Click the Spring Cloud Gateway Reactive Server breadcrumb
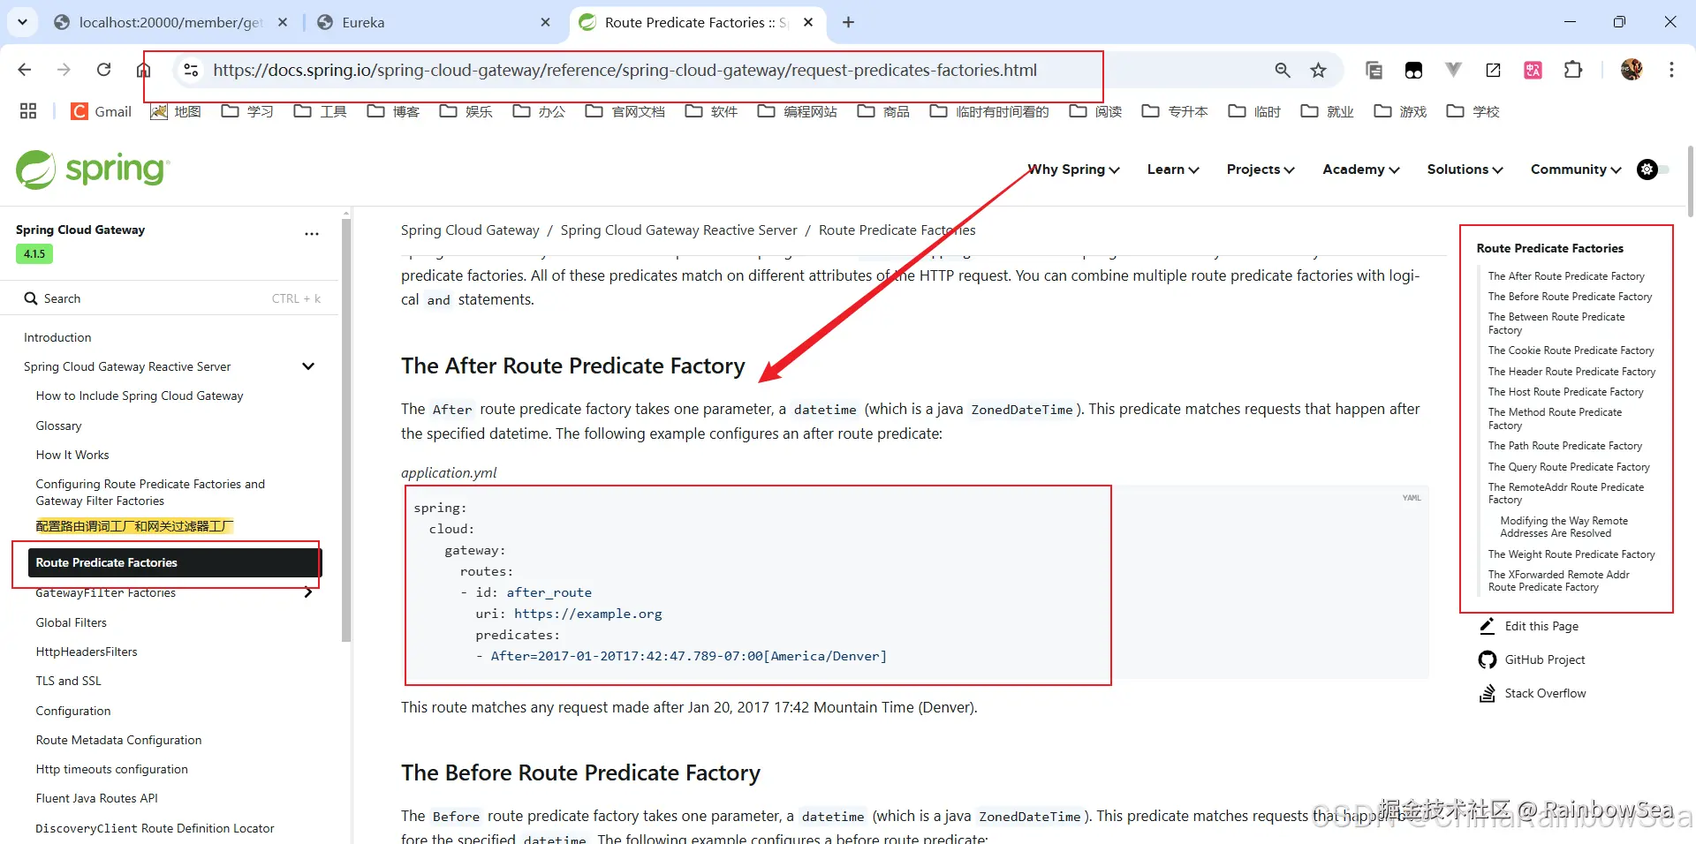Image resolution: width=1696 pixels, height=844 pixels. [x=678, y=230]
